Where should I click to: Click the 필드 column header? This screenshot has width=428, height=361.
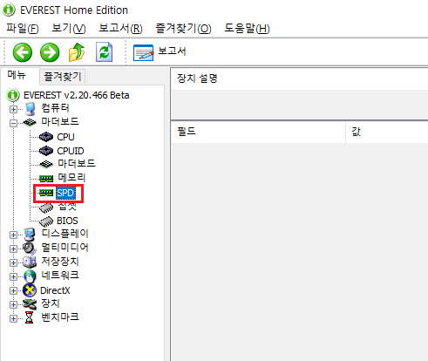point(258,132)
